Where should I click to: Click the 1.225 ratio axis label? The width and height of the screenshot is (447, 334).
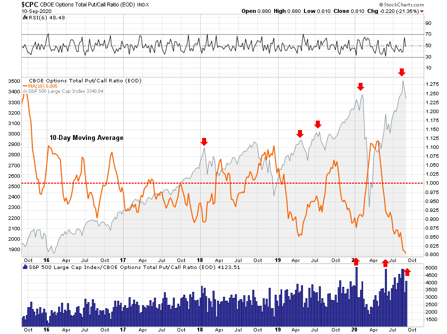tap(432, 103)
